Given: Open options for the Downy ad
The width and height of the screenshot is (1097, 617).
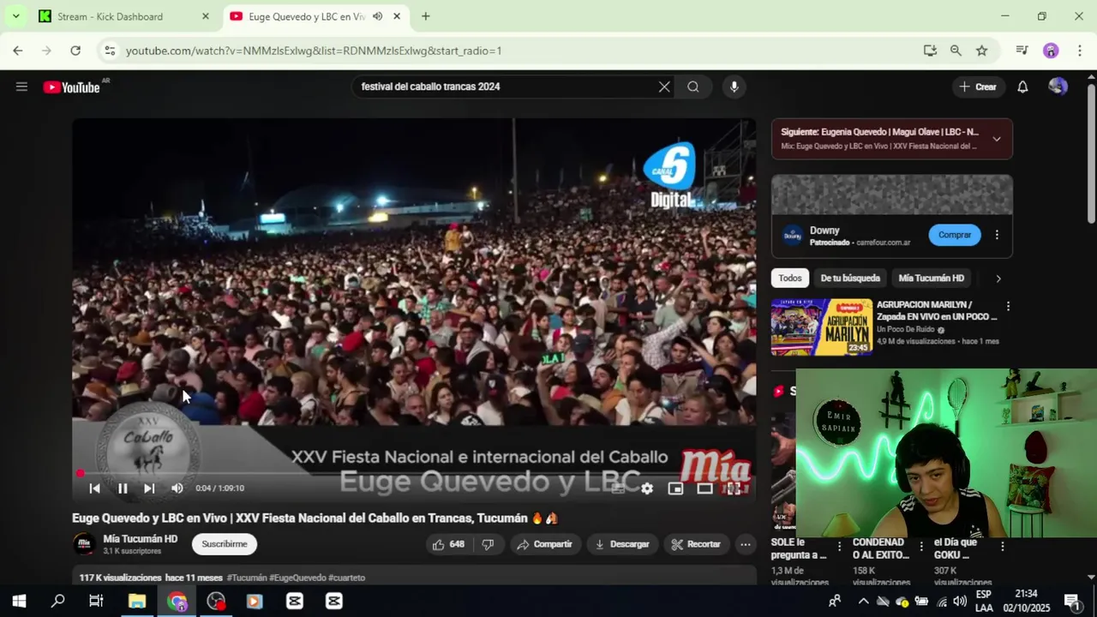Looking at the screenshot, I should tap(997, 235).
